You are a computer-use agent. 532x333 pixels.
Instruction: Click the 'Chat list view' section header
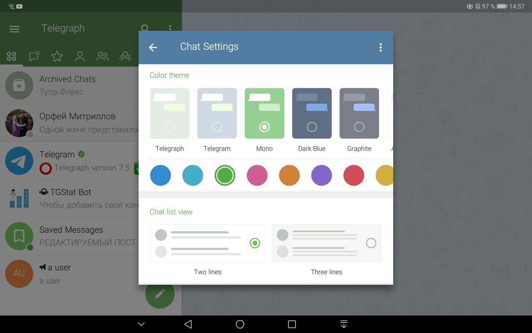coord(171,212)
